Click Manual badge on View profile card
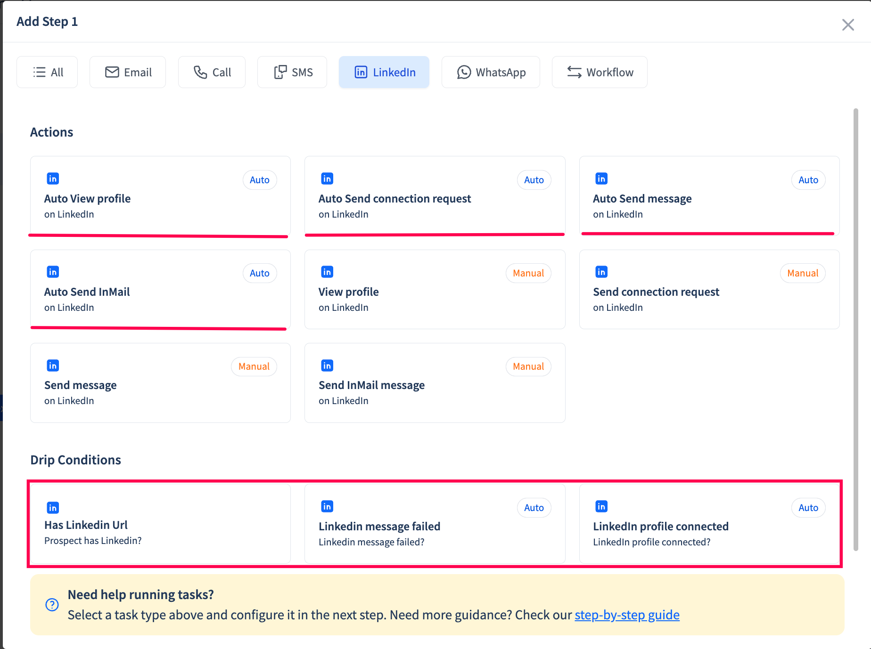 point(528,273)
